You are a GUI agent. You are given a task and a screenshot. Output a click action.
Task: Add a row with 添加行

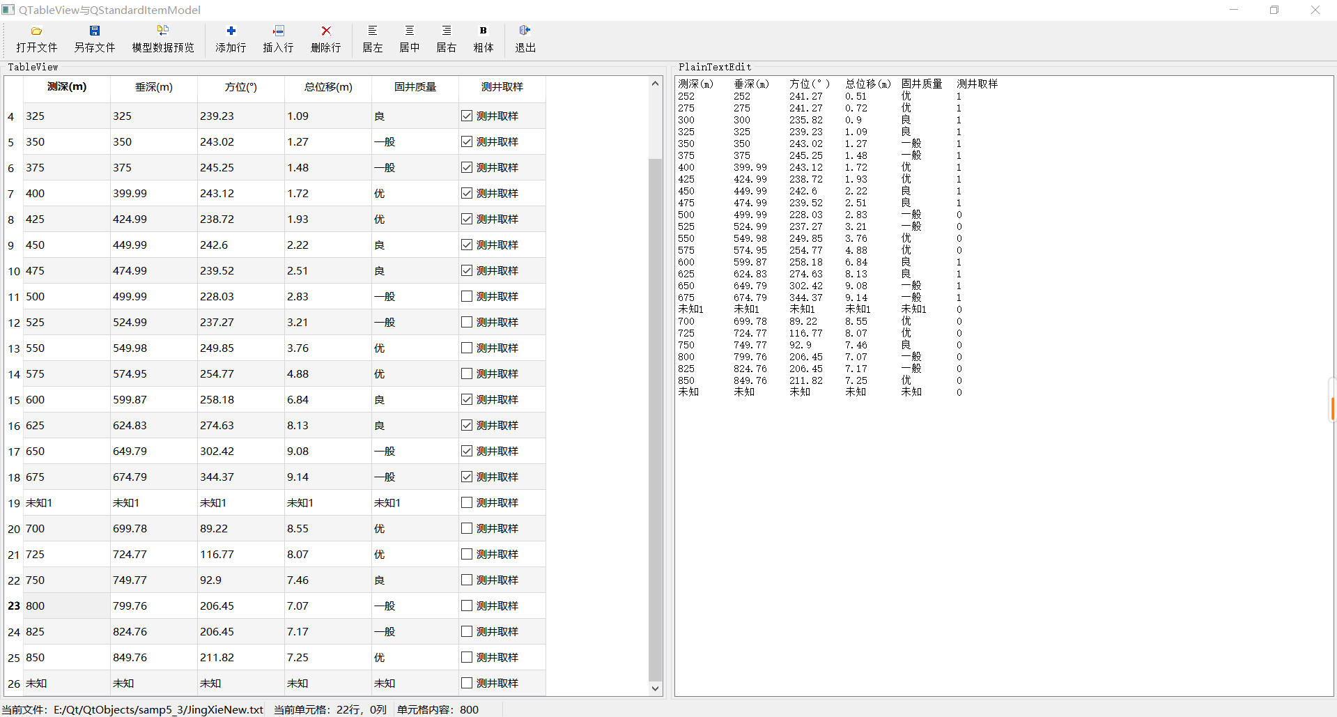pyautogui.click(x=231, y=39)
